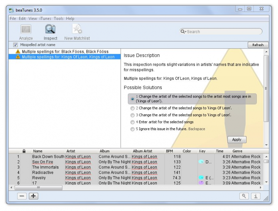The height and width of the screenshot is (211, 278).
Task: Select the Kings Of Leon multiple spellings issue
Action: 64,57
